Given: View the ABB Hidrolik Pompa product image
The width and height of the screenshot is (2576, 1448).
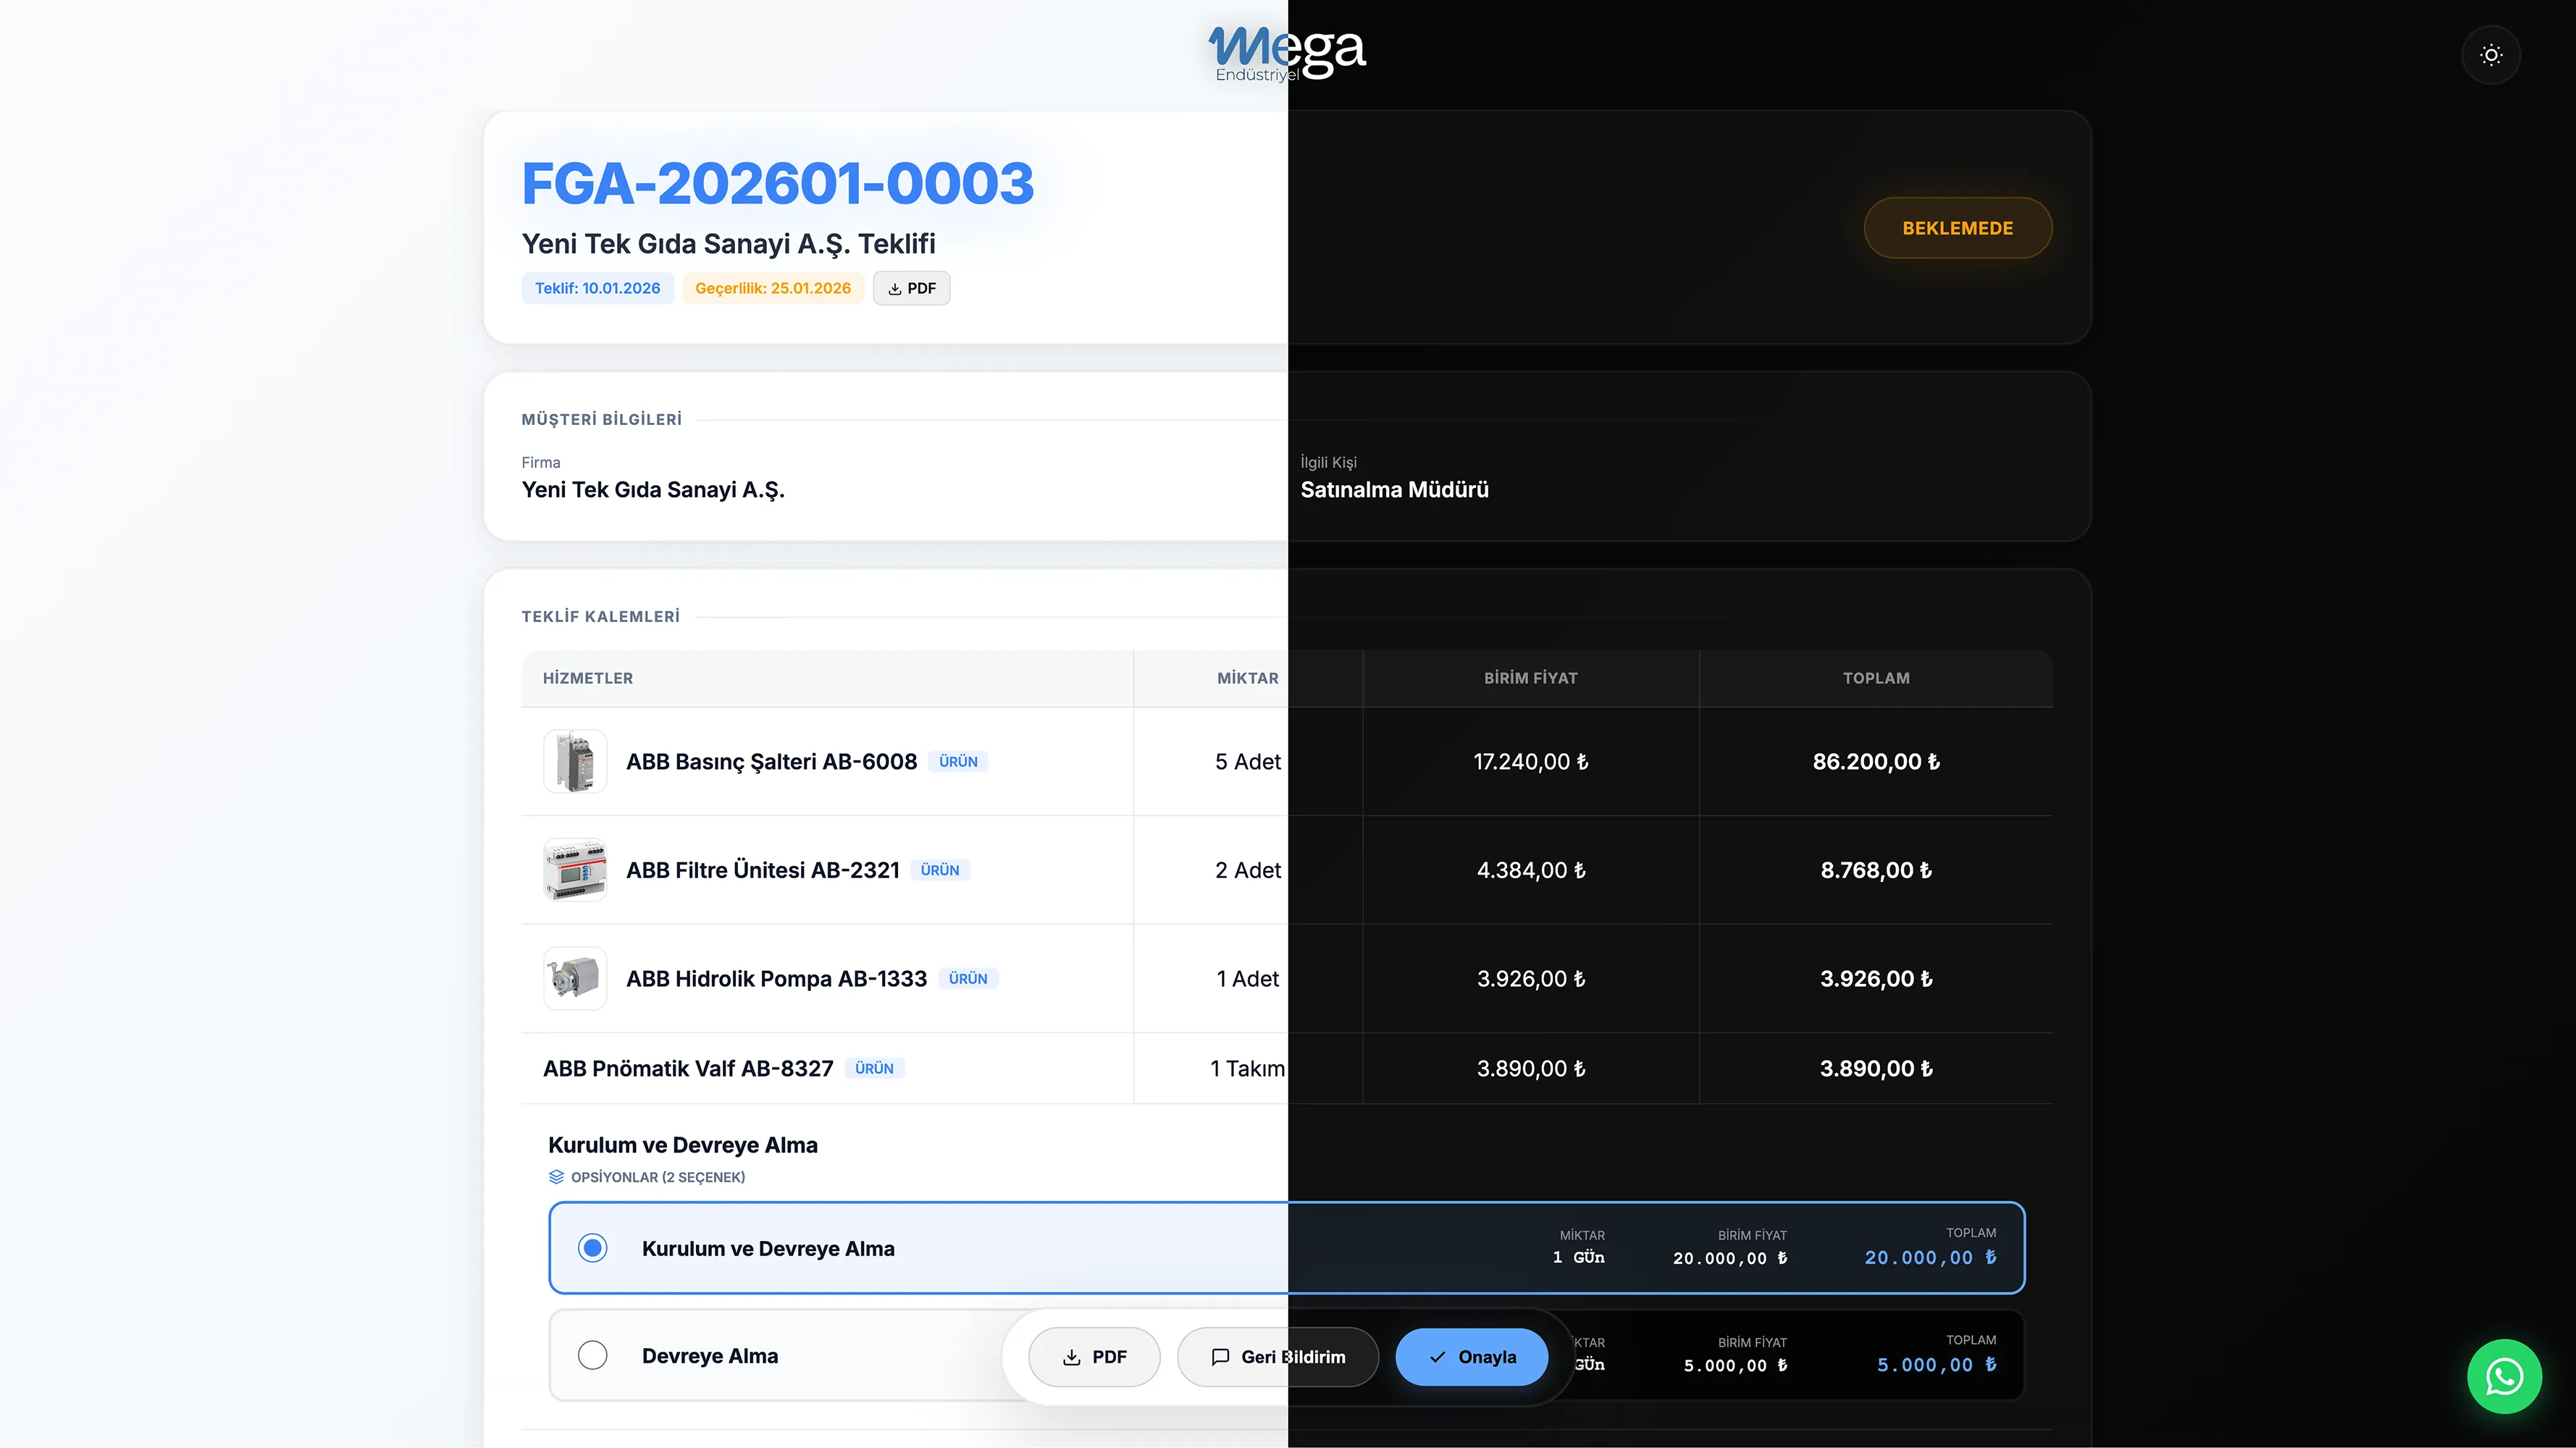Looking at the screenshot, I should tap(575, 978).
